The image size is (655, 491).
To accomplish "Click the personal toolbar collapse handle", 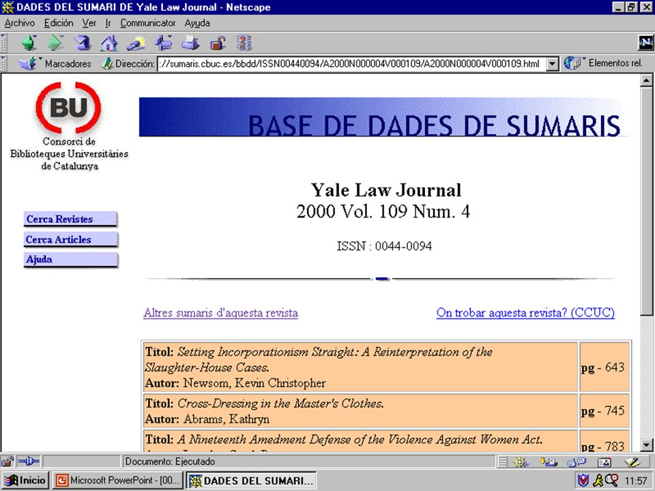I will click(x=3, y=63).
